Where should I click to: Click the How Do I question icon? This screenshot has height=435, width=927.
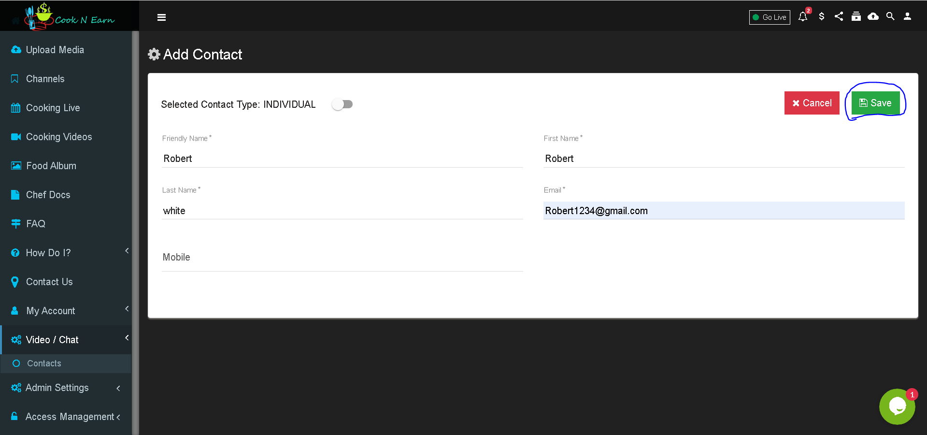pyautogui.click(x=15, y=253)
